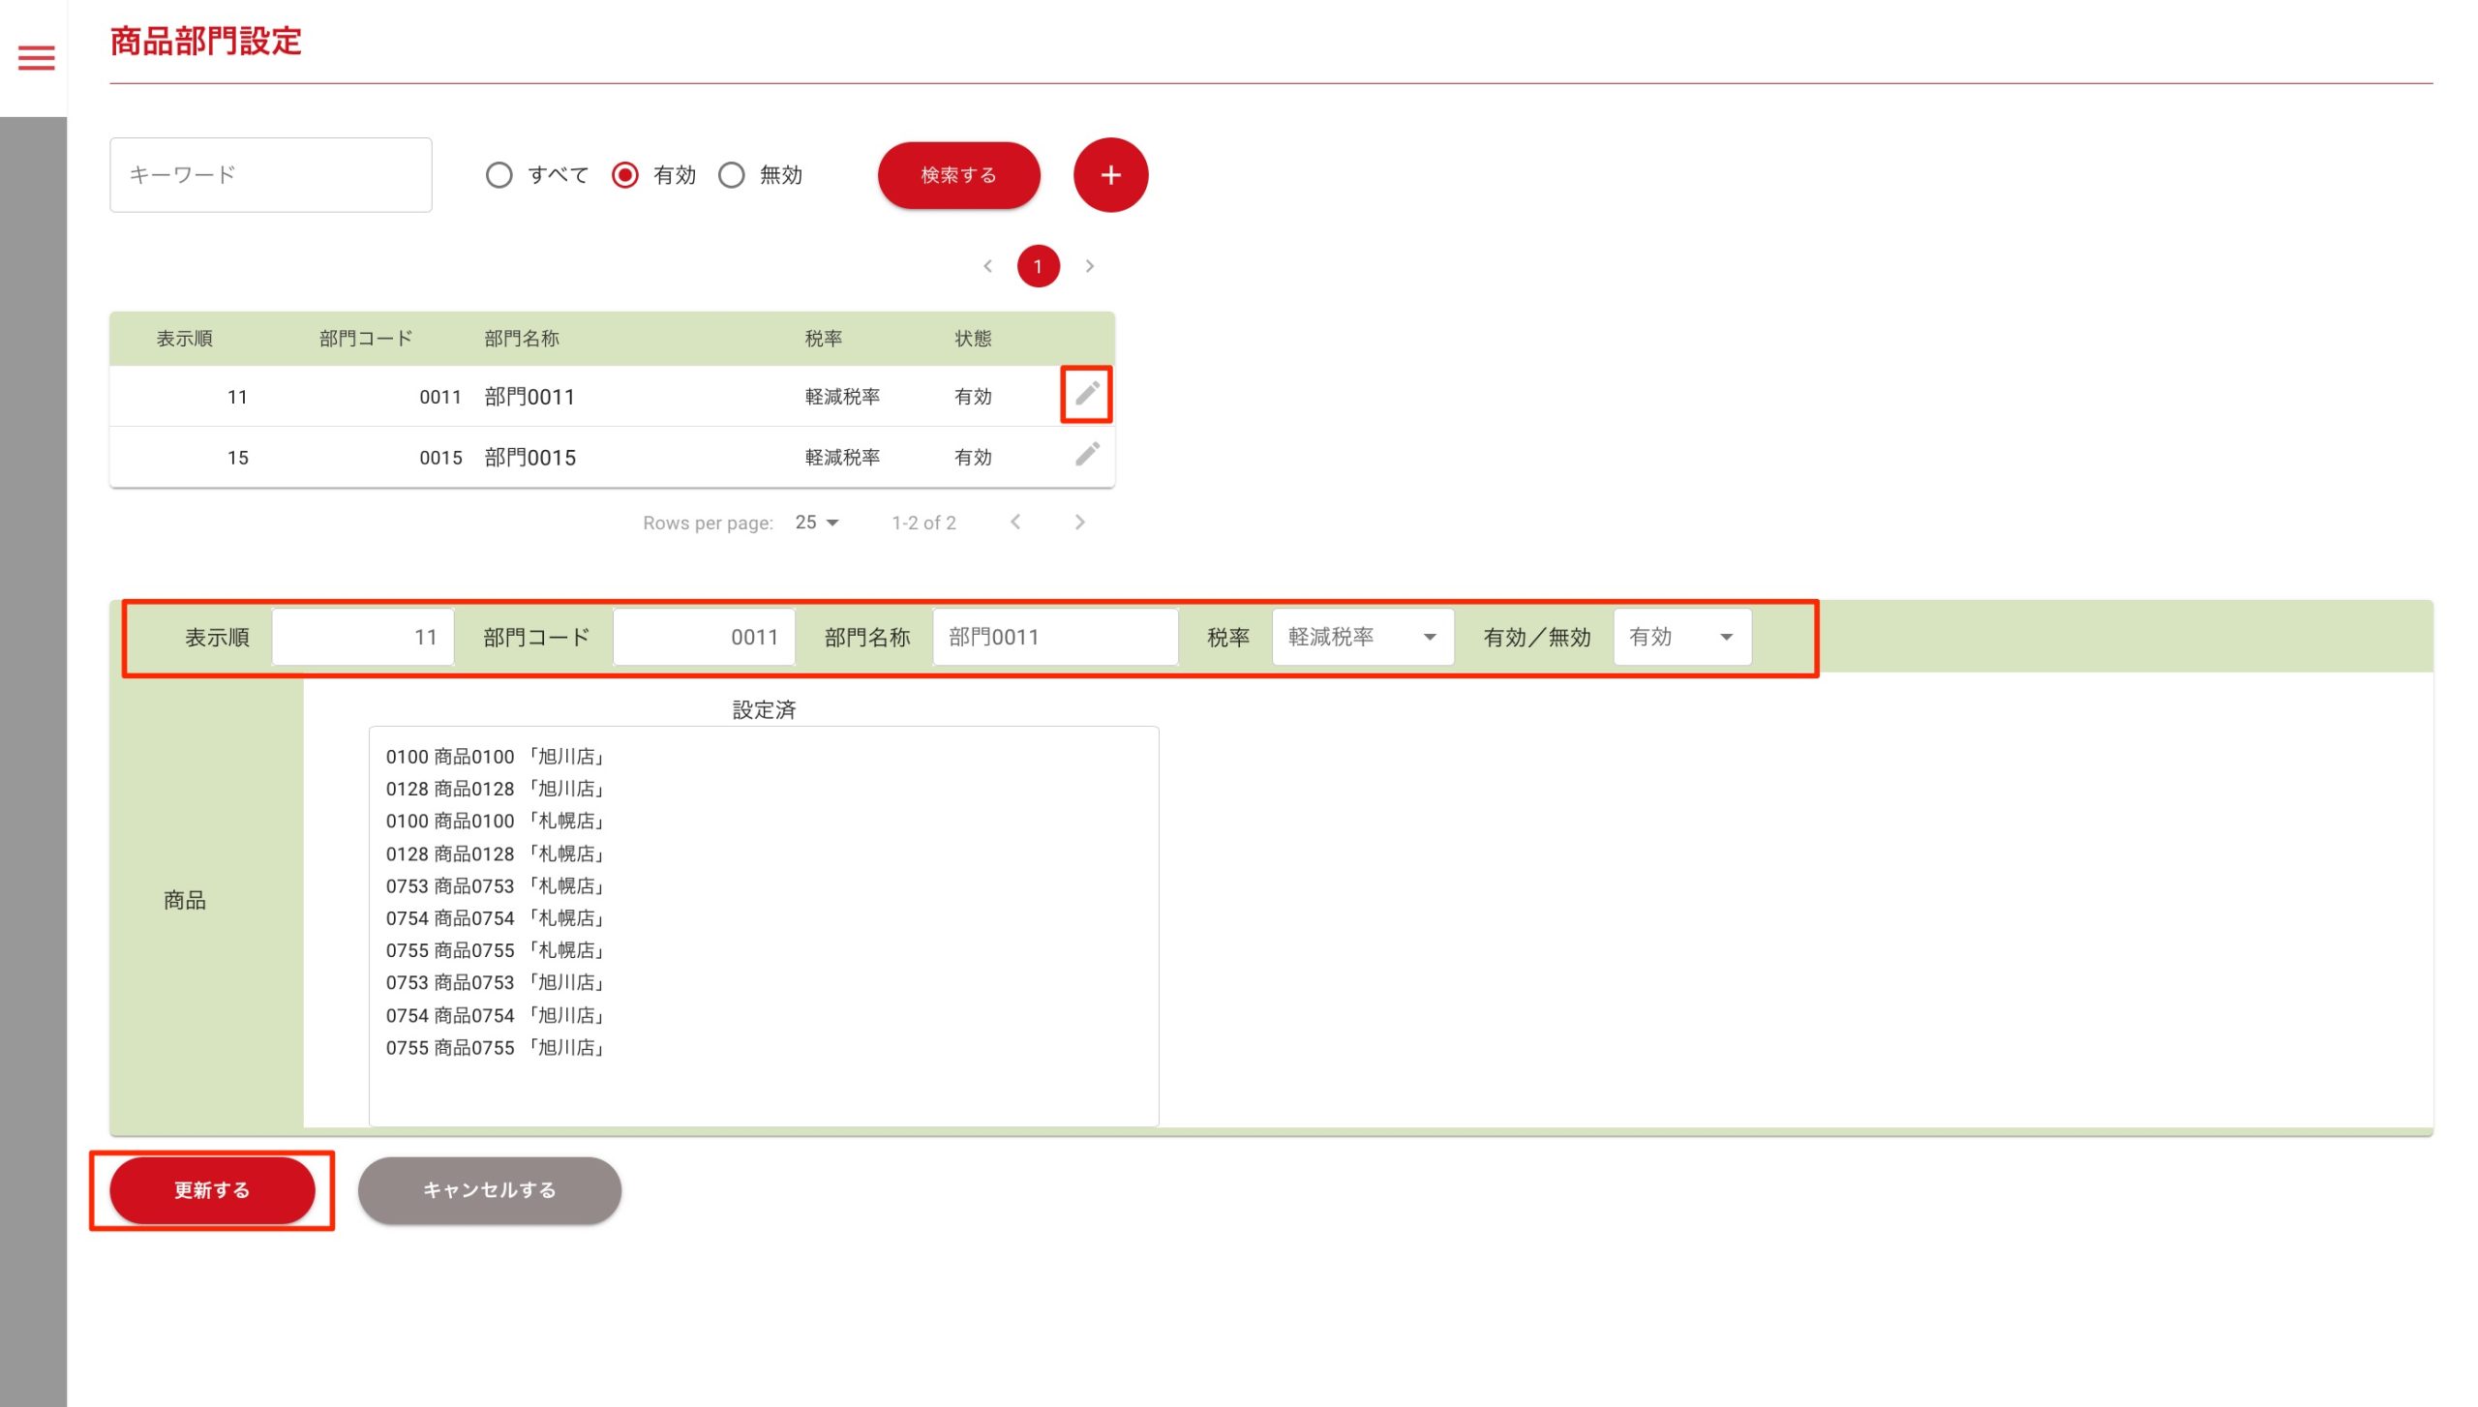Screen dimensions: 2478x1407
Task: Select 0753 商品0753 「札幌店」 list item
Action: point(494,885)
